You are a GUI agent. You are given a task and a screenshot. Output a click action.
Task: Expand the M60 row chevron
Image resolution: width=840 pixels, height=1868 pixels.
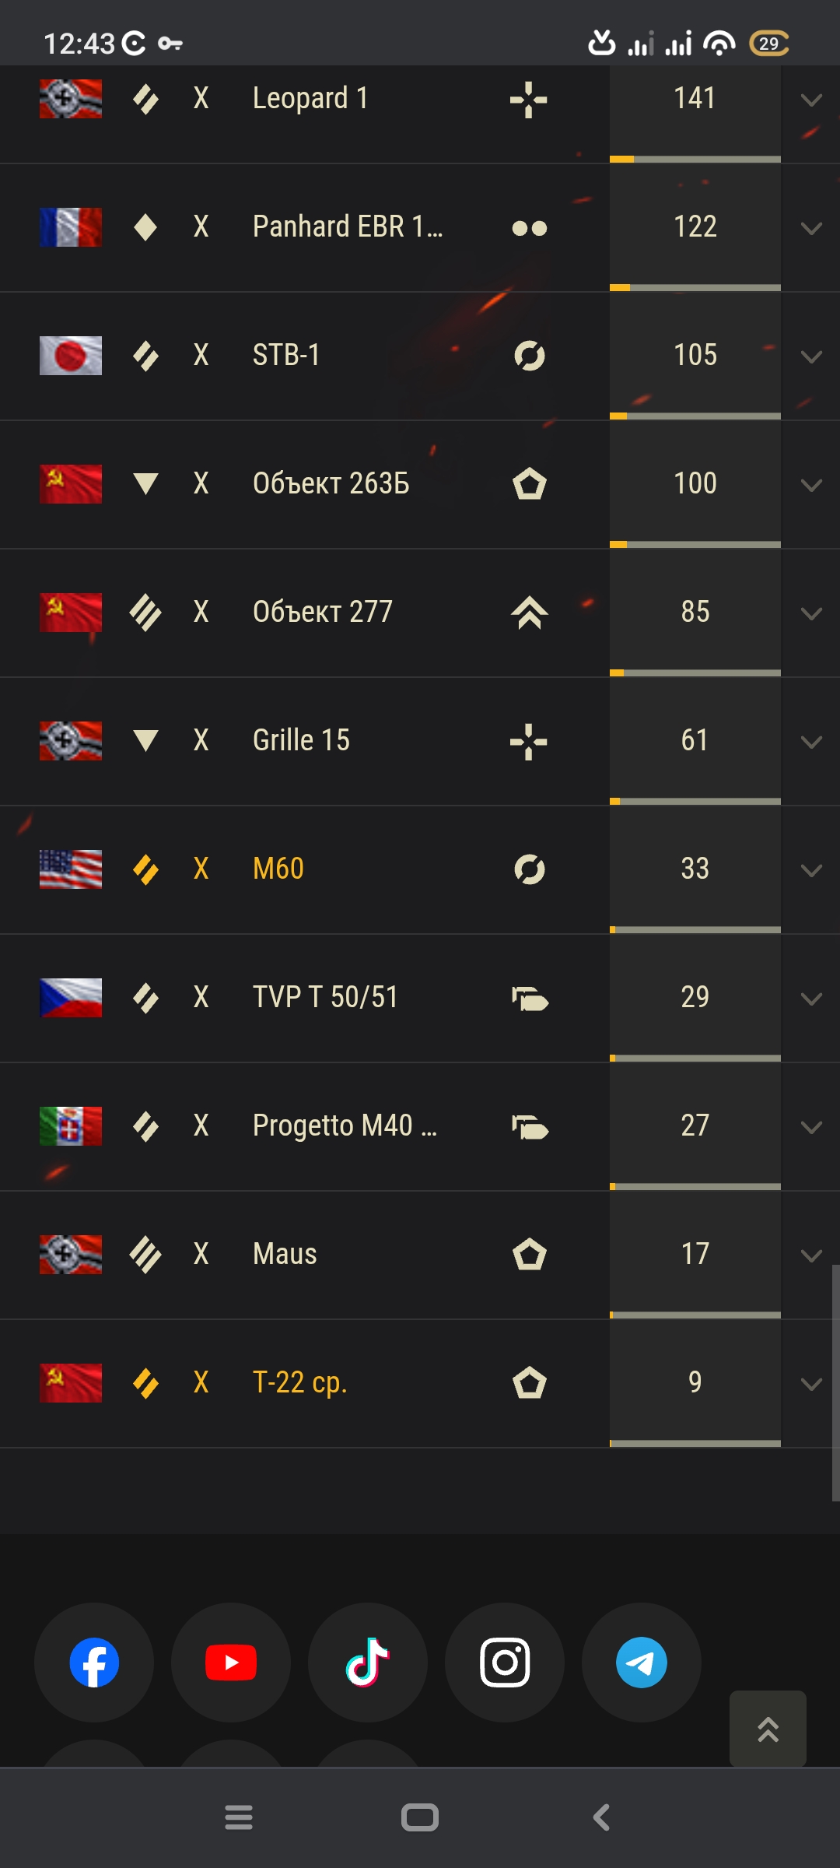point(811,871)
